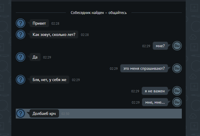
Task: Click the stranger avatar beside "Привет"
Action: point(21,23)
